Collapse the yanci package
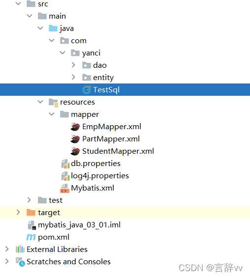The height and width of the screenshot is (277, 250). 62,53
